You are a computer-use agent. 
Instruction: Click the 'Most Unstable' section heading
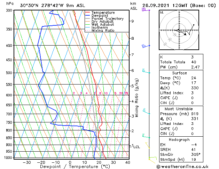click(x=179, y=109)
